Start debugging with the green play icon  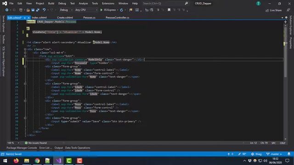[101, 10]
